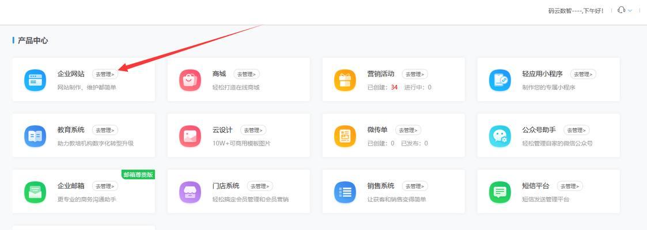Click the 企业网站 title text
The height and width of the screenshot is (230, 647).
(71, 74)
